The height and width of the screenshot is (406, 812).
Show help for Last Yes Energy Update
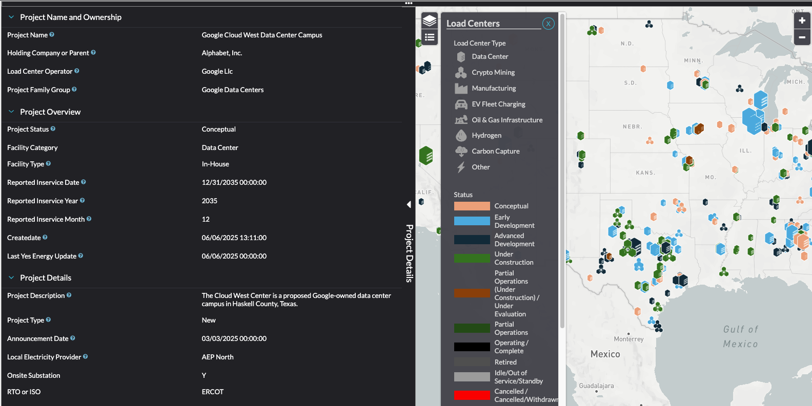tap(80, 256)
